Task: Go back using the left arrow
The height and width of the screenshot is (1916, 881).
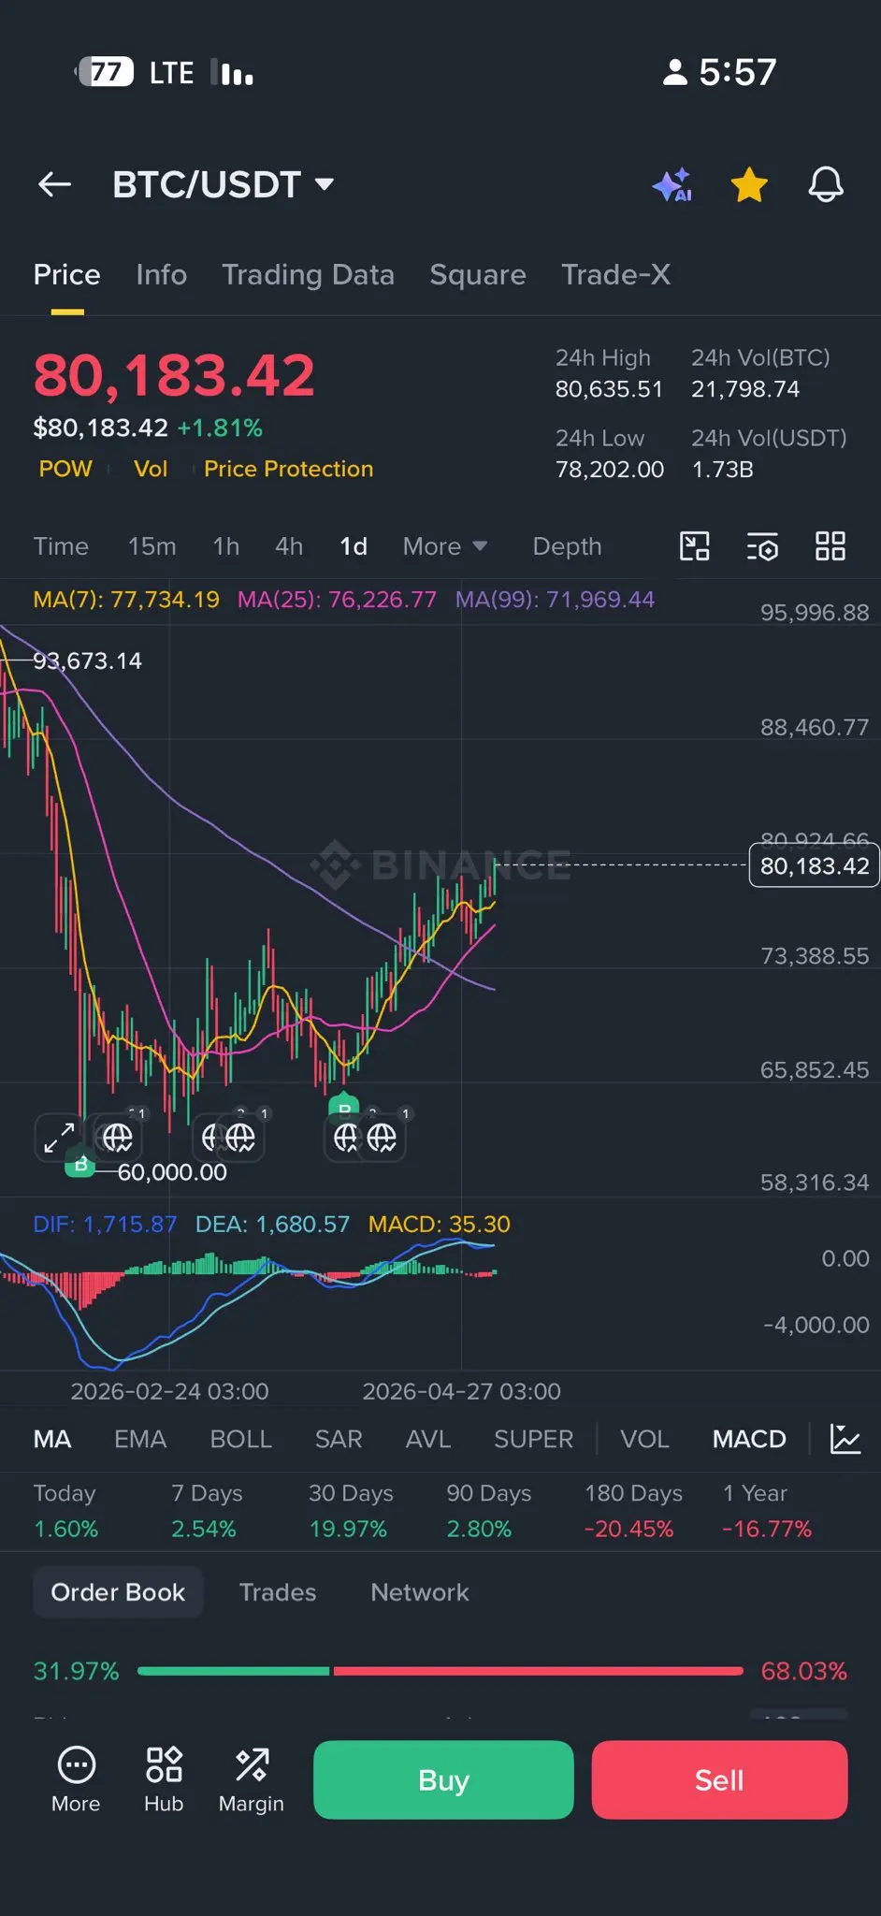Action: point(54,184)
